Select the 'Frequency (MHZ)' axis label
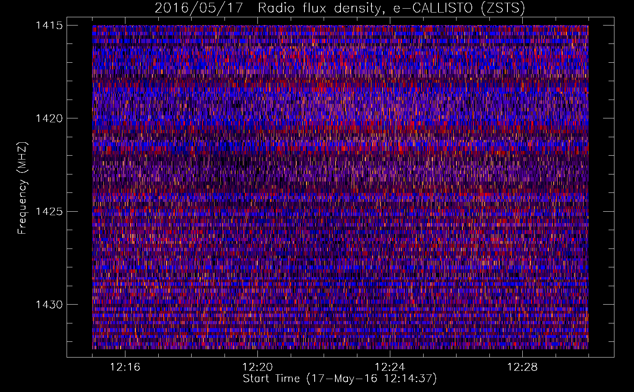 pos(23,188)
